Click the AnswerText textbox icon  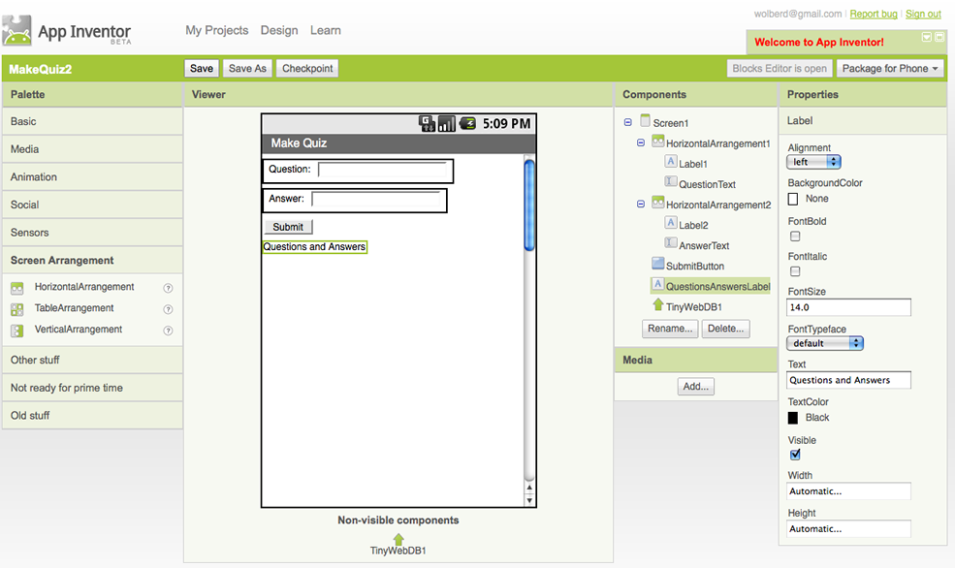tap(671, 243)
